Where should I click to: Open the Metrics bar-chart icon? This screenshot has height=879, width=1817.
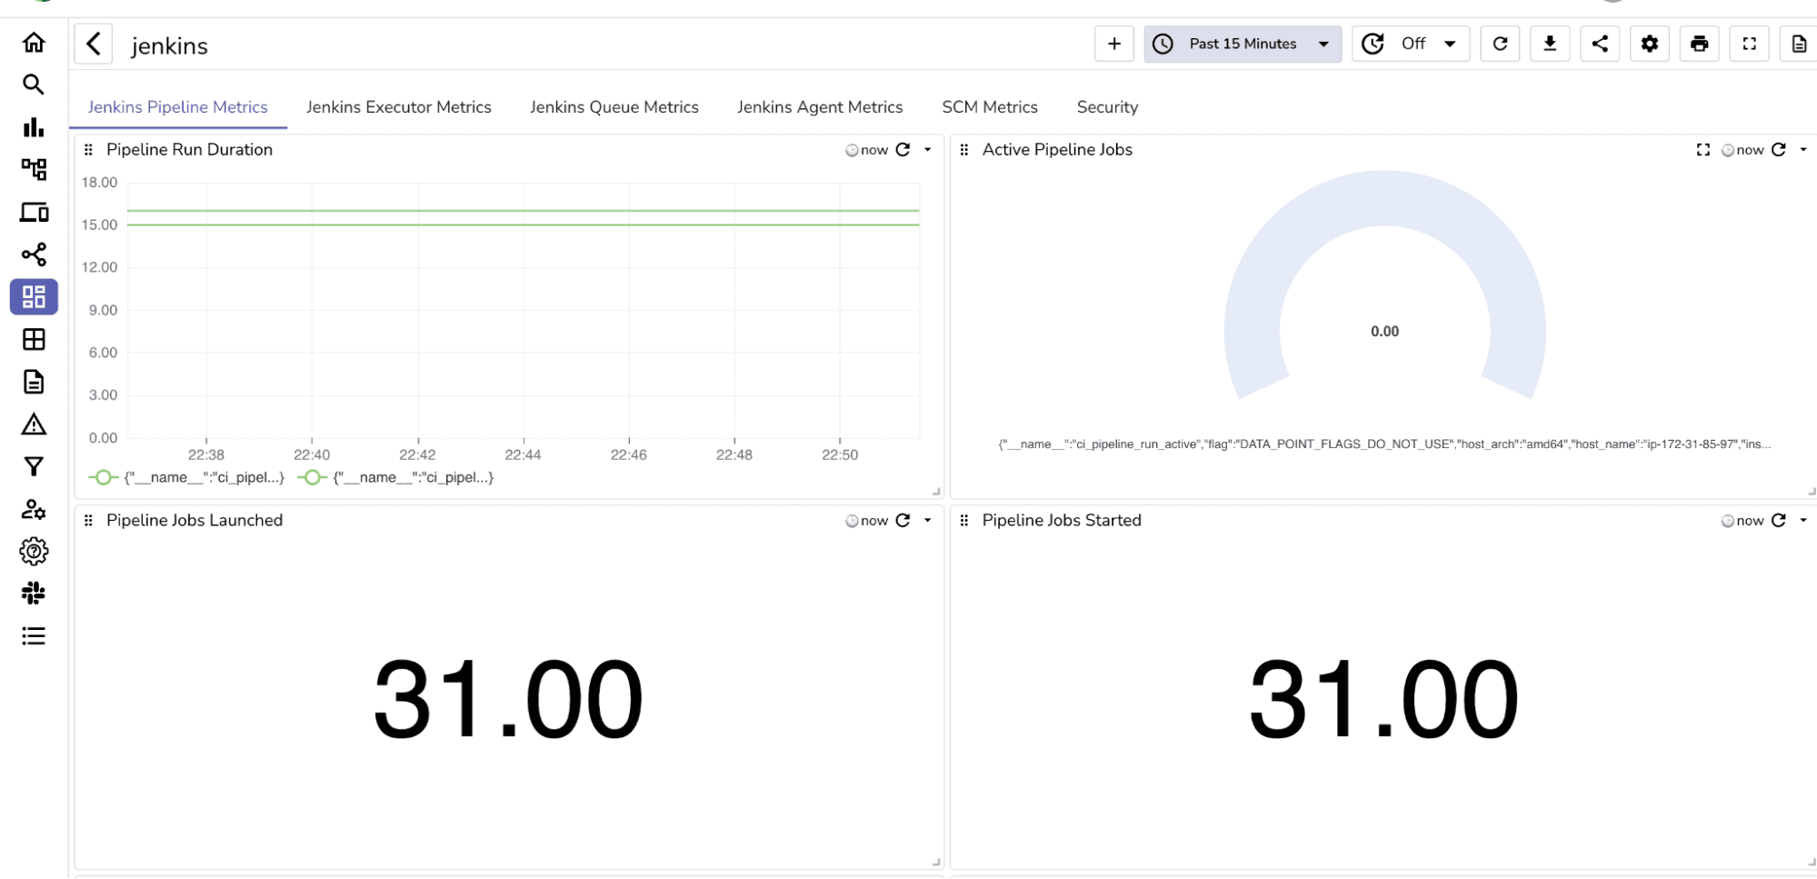click(34, 127)
